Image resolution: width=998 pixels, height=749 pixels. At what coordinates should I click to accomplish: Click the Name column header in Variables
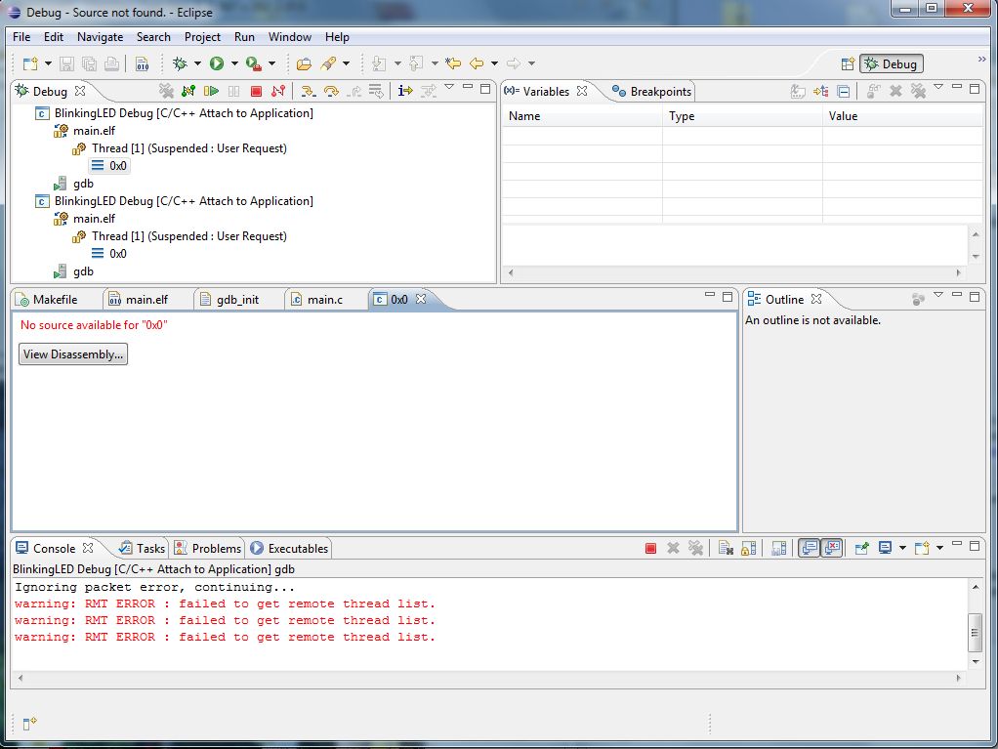582,116
